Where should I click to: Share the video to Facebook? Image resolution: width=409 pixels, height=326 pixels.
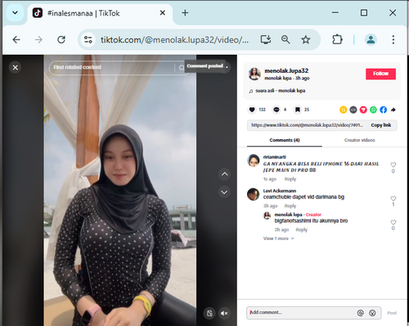click(383, 110)
